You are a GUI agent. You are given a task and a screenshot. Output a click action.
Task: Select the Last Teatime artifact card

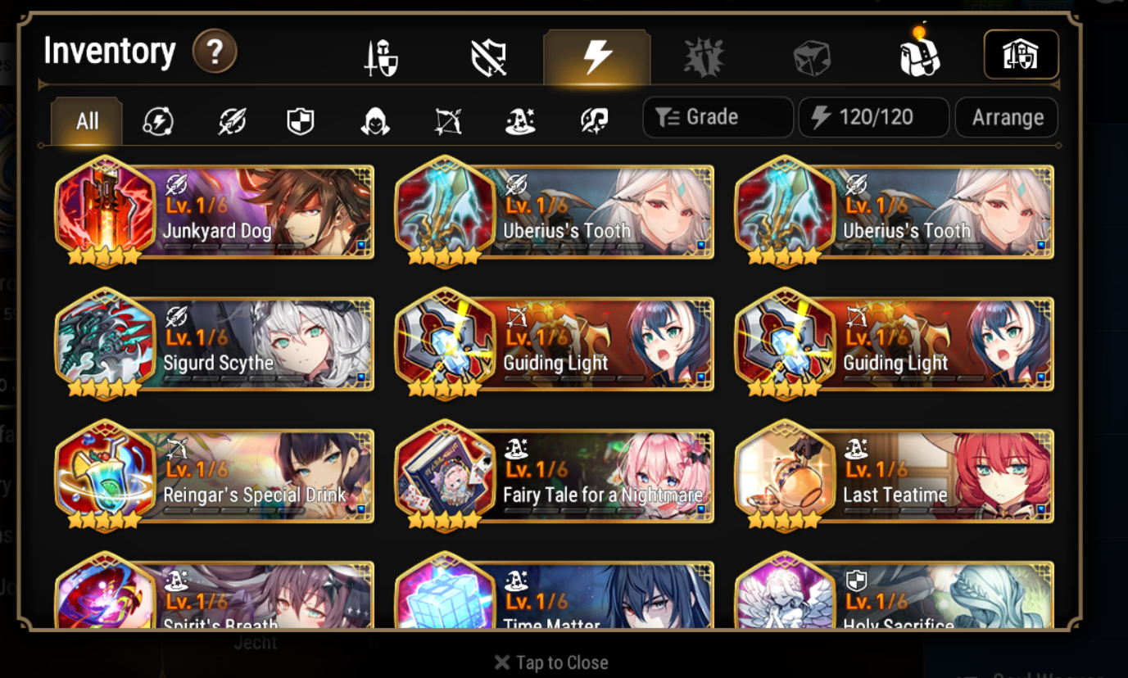[895, 476]
